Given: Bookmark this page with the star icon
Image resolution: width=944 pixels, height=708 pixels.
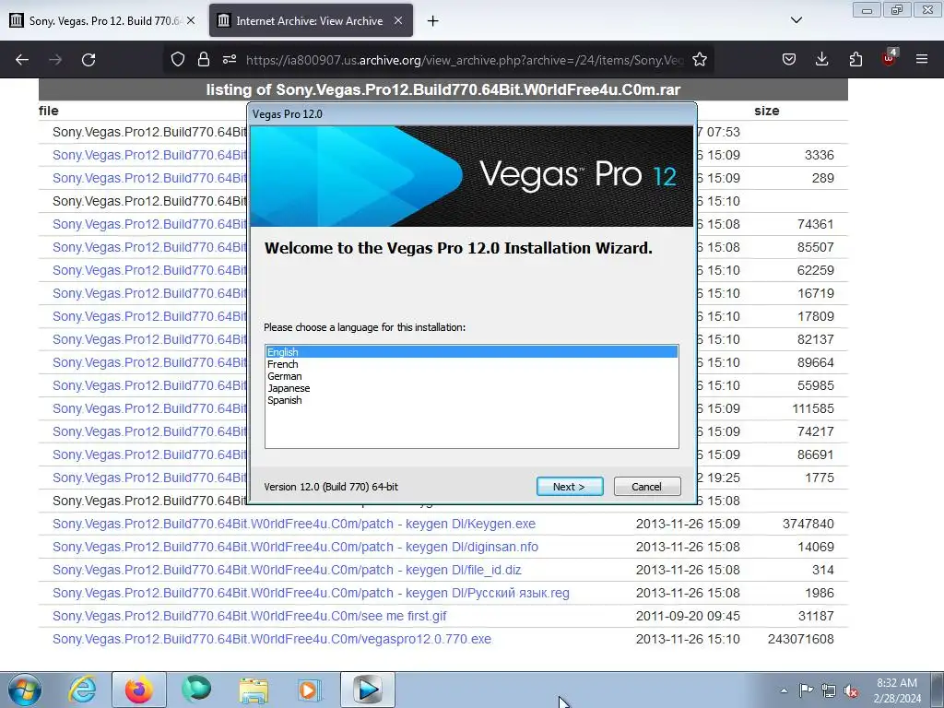Looking at the screenshot, I should (x=699, y=60).
